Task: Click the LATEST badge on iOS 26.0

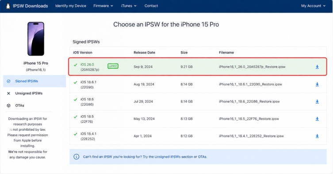Action: [113, 66]
